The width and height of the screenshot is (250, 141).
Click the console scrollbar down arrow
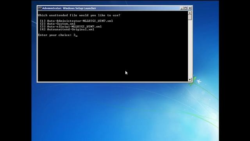pyautogui.click(x=190, y=80)
